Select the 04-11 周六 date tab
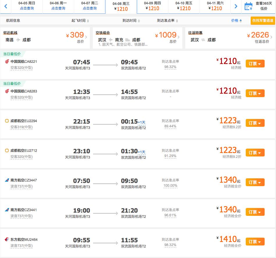The image size is (276, 258). (x=215, y=6)
